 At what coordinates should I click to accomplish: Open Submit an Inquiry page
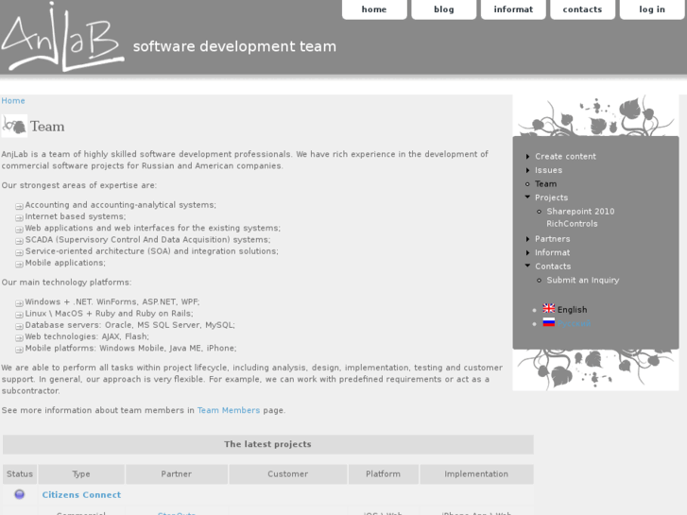point(583,280)
